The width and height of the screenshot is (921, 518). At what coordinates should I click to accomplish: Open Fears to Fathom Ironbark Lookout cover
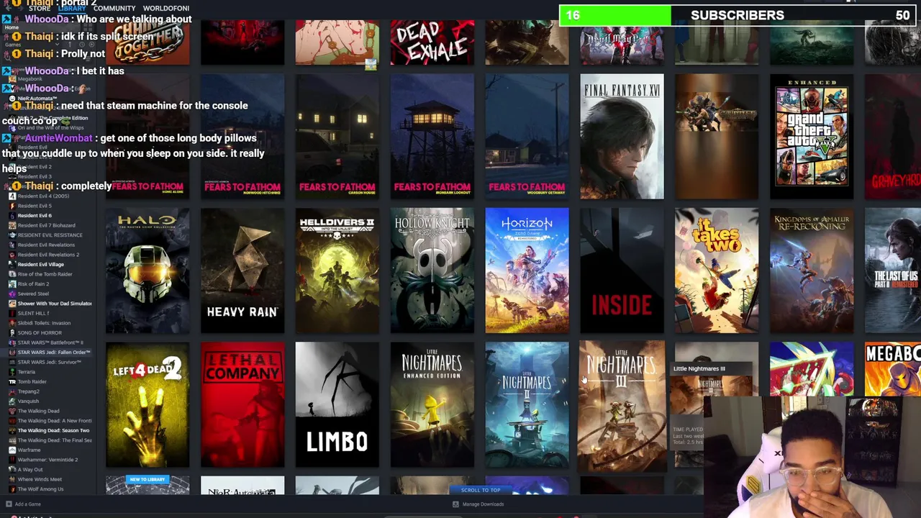432,137
